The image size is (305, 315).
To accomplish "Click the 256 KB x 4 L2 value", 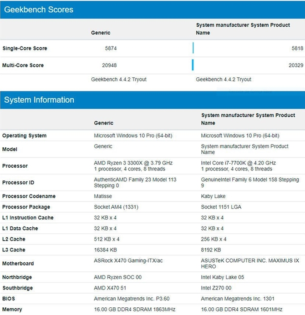I will [x=213, y=239].
